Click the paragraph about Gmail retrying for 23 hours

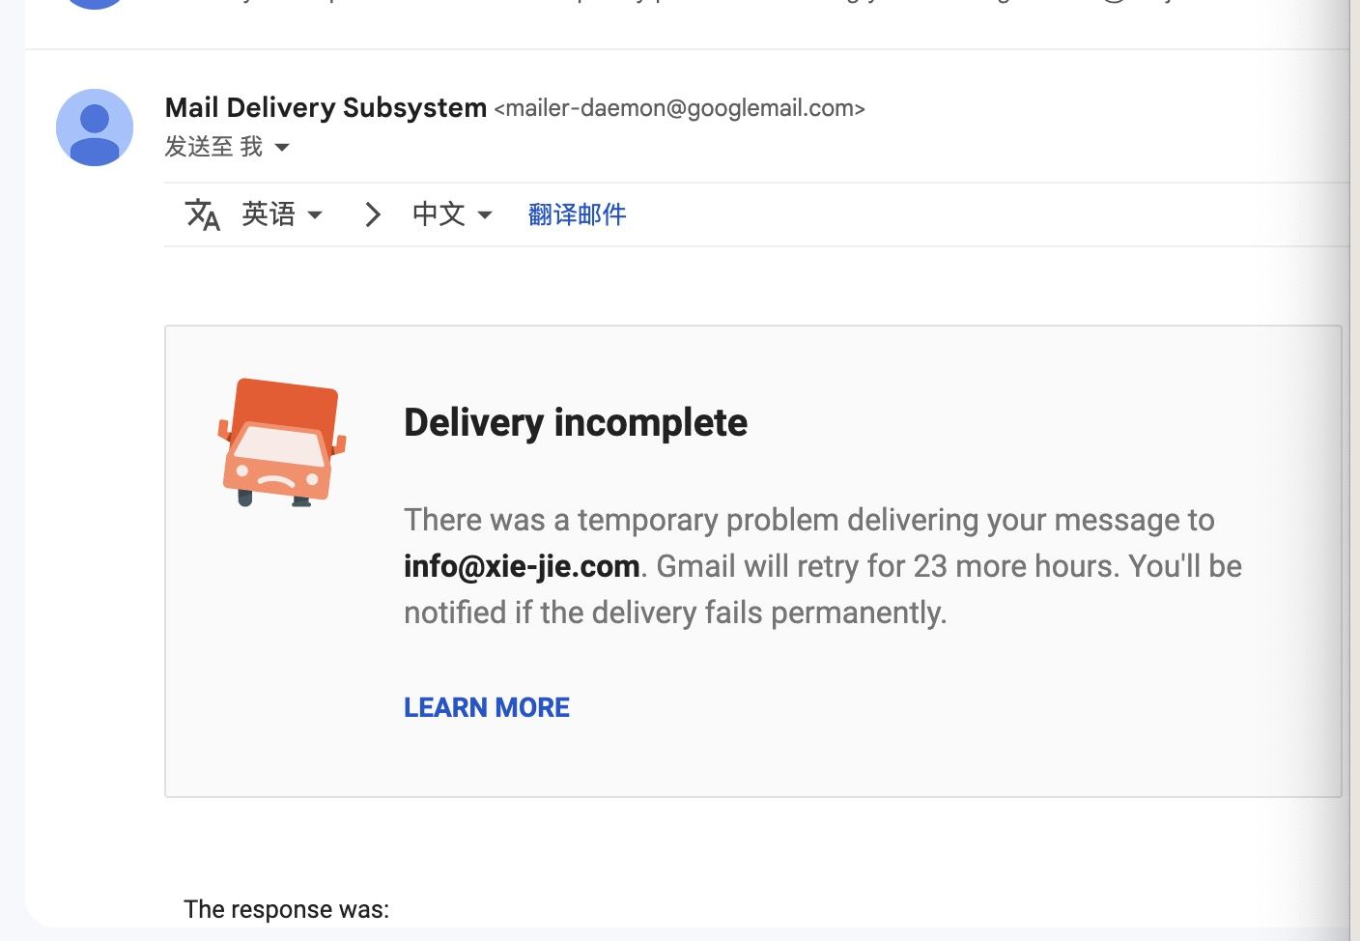point(823,566)
